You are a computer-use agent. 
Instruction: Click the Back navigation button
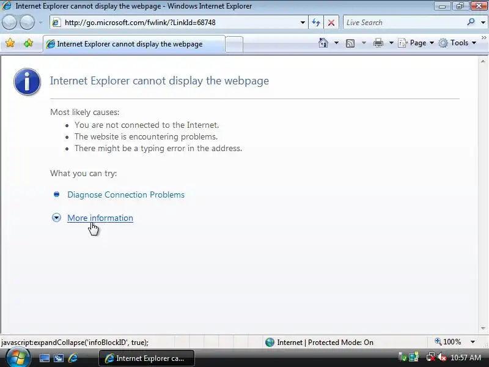pyautogui.click(x=9, y=23)
